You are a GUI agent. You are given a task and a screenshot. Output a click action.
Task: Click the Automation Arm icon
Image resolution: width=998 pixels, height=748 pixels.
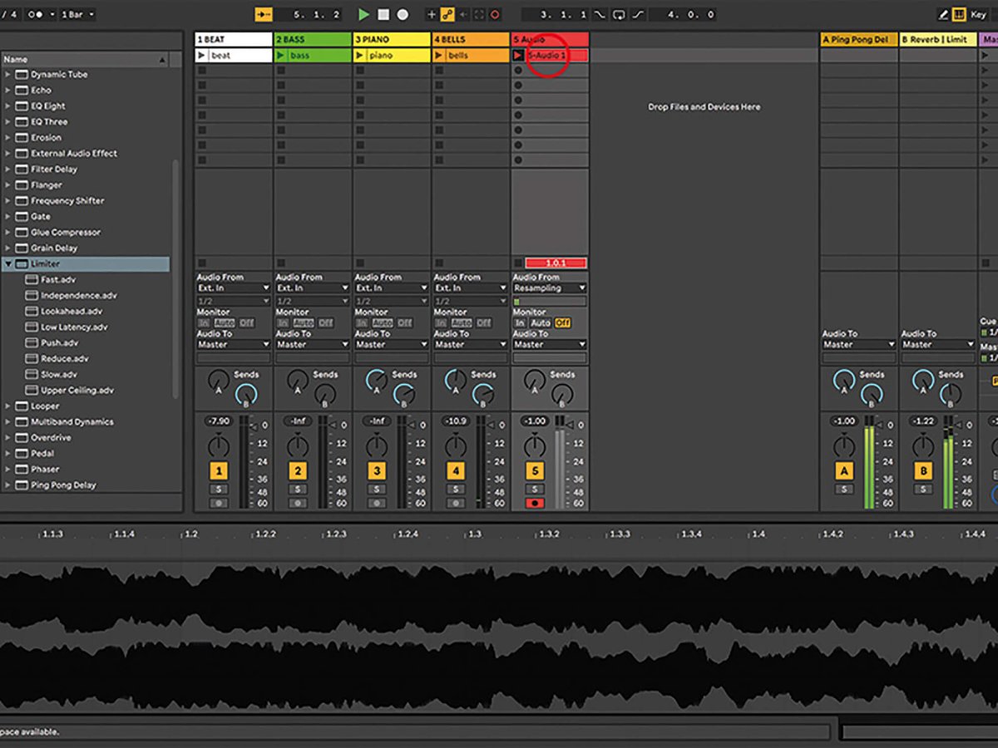447,14
